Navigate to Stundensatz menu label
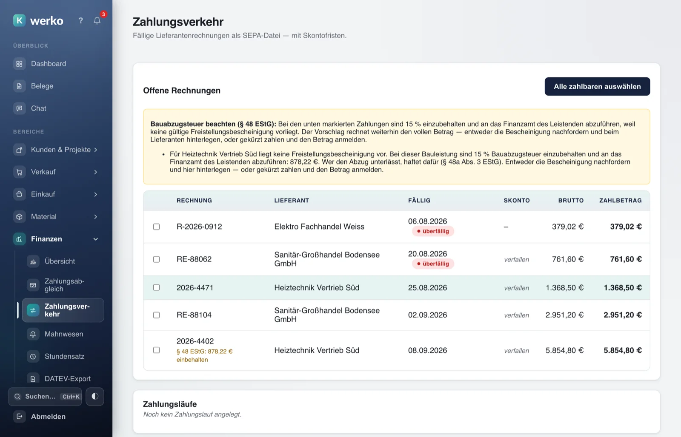This screenshot has width=681, height=437. (x=64, y=356)
